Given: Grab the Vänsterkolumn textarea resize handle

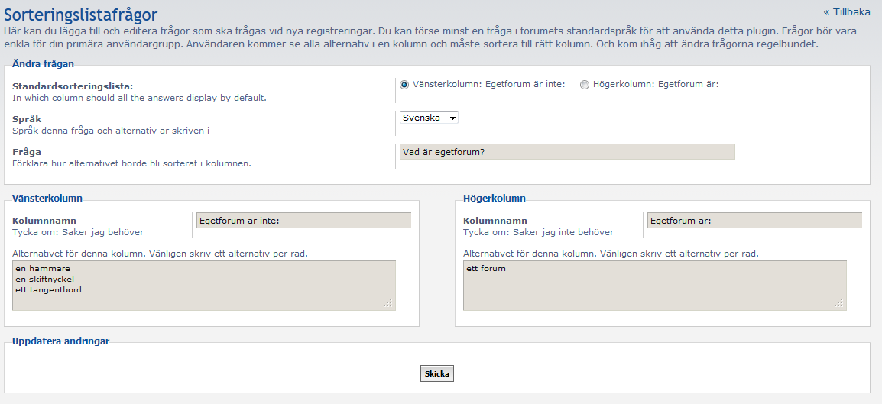Looking at the screenshot, I should point(388,303).
